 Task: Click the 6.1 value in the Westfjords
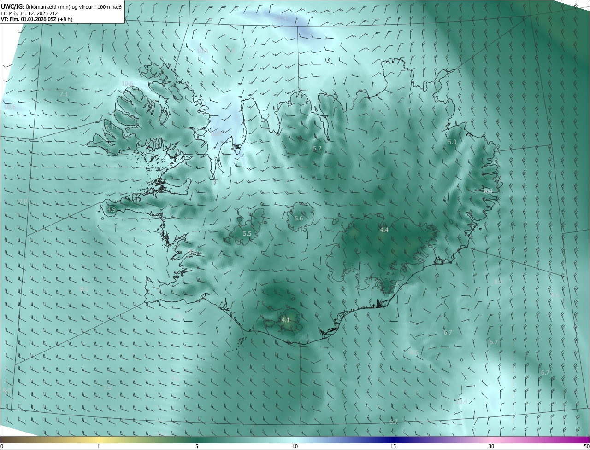[109, 127]
